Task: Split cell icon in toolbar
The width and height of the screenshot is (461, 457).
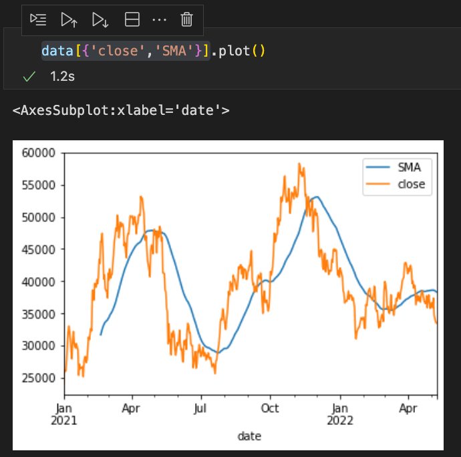Action: pyautogui.click(x=132, y=19)
